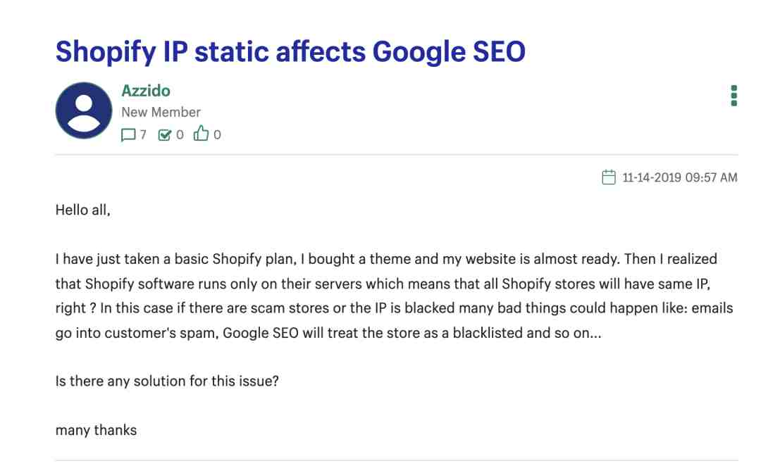Click the post count number 7
This screenshot has height=468, width=761.
[143, 134]
